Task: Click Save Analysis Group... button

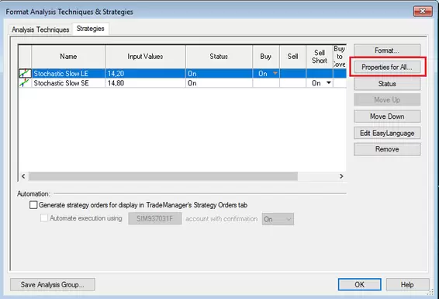Action: pos(53,285)
